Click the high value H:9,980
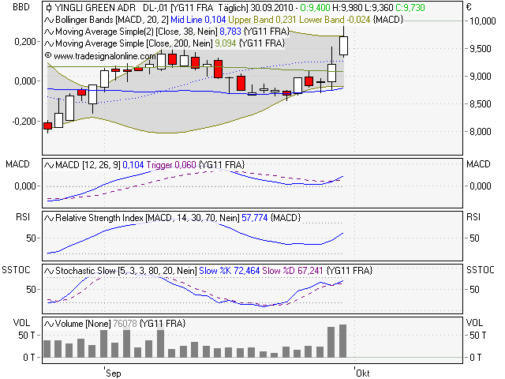The image size is (505, 379). coord(347,8)
